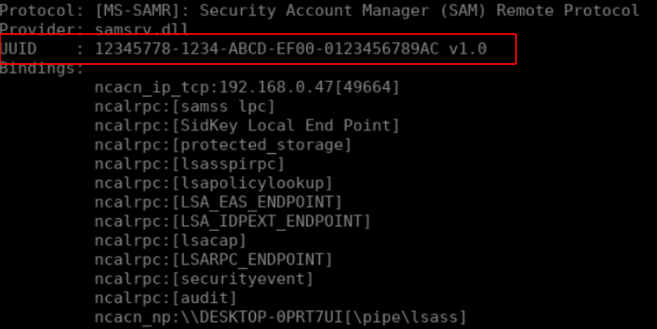Click the securityevent binding entry

pyautogui.click(x=204, y=279)
